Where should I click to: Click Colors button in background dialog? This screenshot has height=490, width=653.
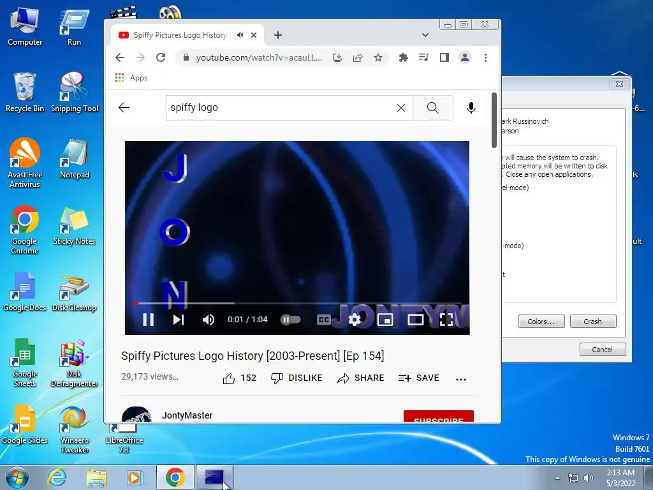click(541, 322)
